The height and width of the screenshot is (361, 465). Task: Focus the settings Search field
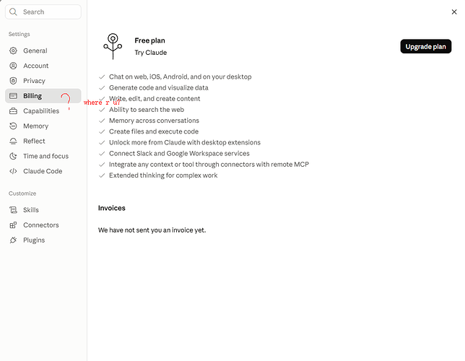click(x=43, y=12)
